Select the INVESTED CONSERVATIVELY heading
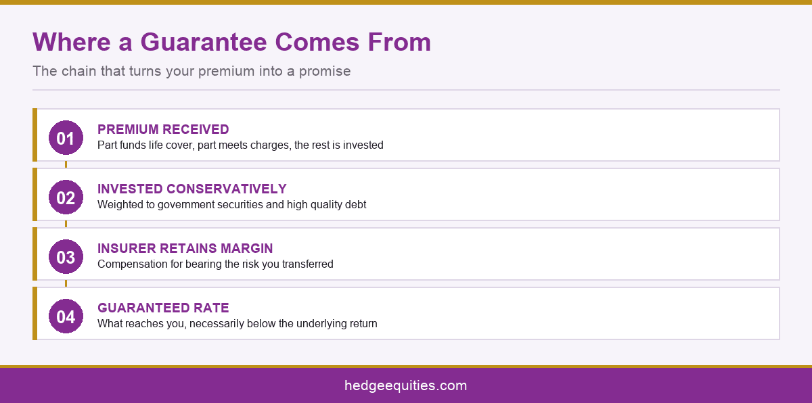 192,189
